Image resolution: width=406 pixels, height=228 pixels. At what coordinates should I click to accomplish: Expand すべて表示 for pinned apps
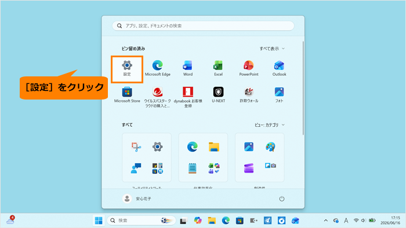click(x=272, y=49)
